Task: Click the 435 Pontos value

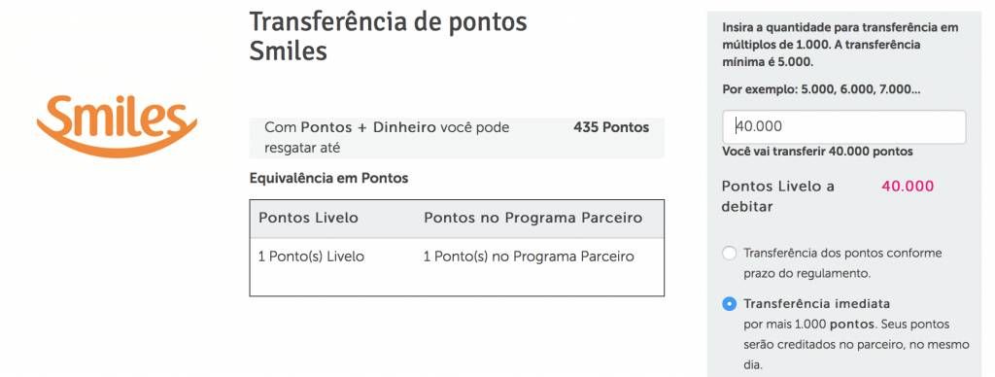Action: coord(611,127)
